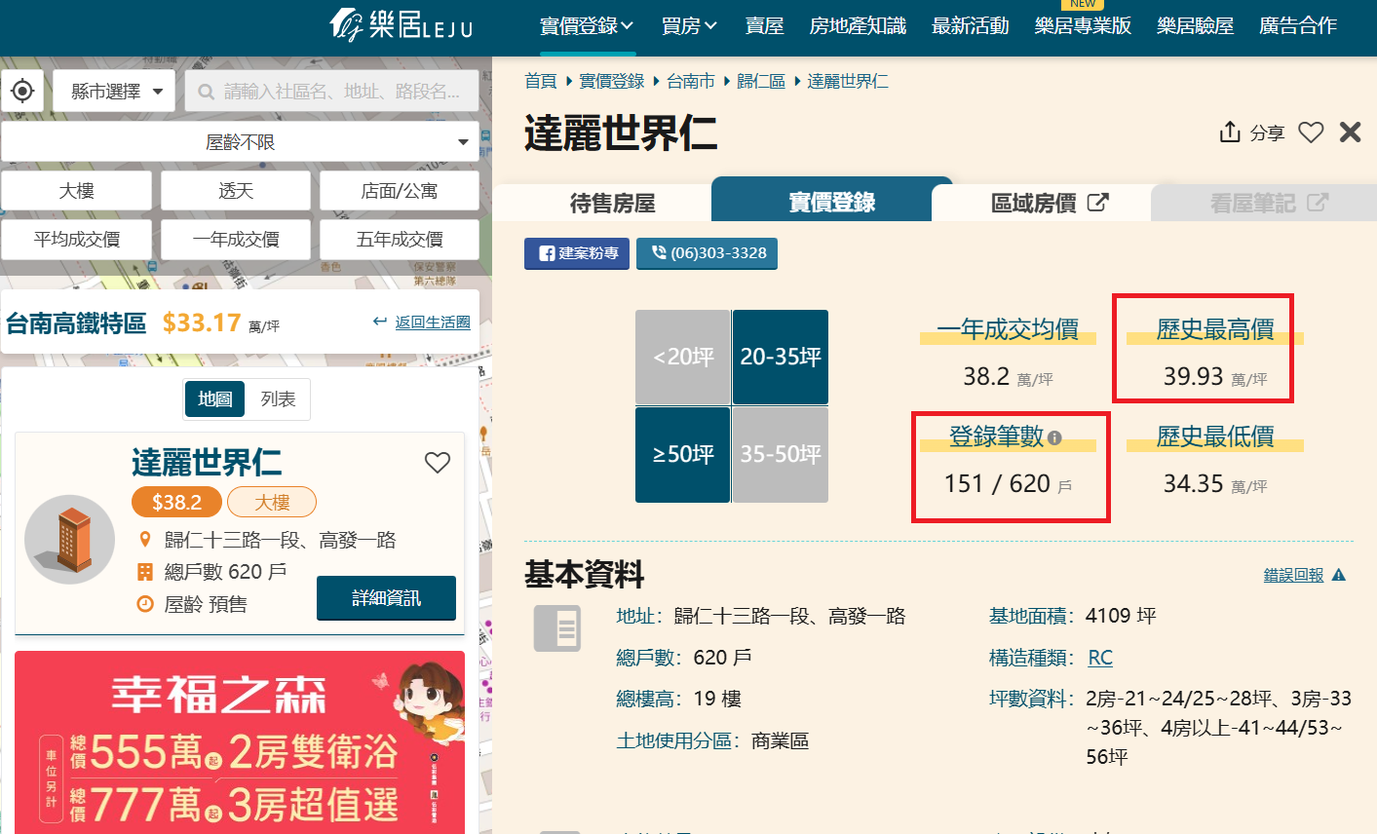Click the 分享 label
This screenshot has height=834, width=1377.
[1267, 133]
